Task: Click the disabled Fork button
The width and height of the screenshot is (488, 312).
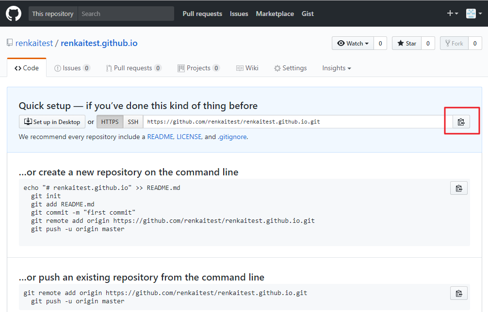Action: (454, 43)
